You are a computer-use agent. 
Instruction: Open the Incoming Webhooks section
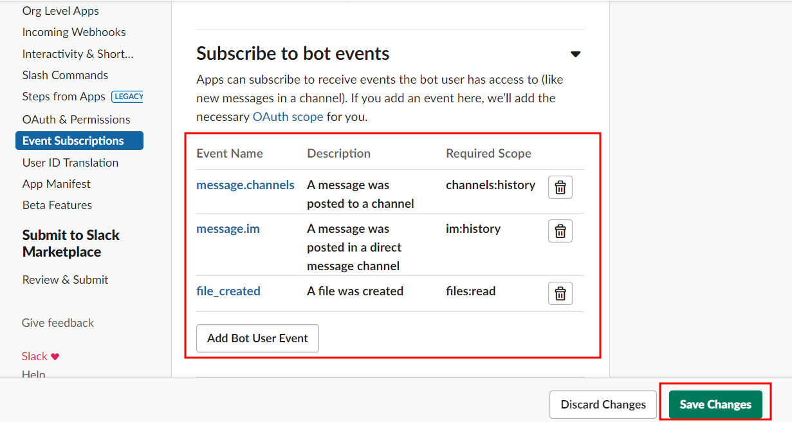(x=73, y=32)
